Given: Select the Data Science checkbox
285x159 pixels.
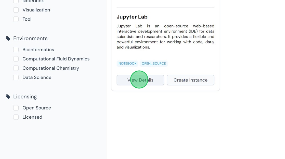Looking at the screenshot, I should point(16,77).
